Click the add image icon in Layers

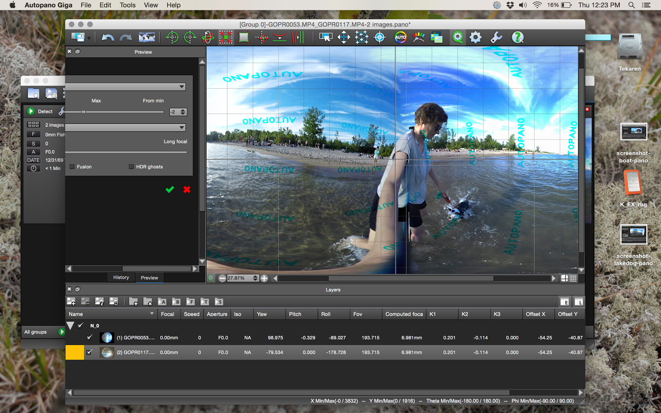71,302
